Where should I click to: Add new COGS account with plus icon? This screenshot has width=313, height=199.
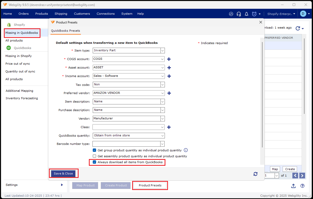(169, 59)
